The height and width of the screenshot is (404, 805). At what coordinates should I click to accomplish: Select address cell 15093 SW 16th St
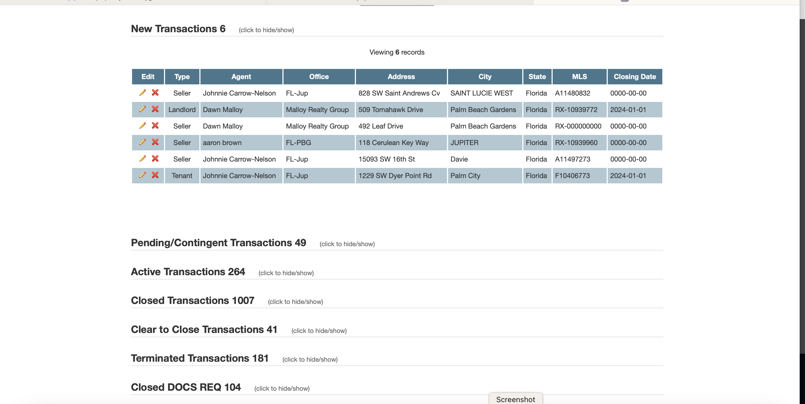click(401, 159)
